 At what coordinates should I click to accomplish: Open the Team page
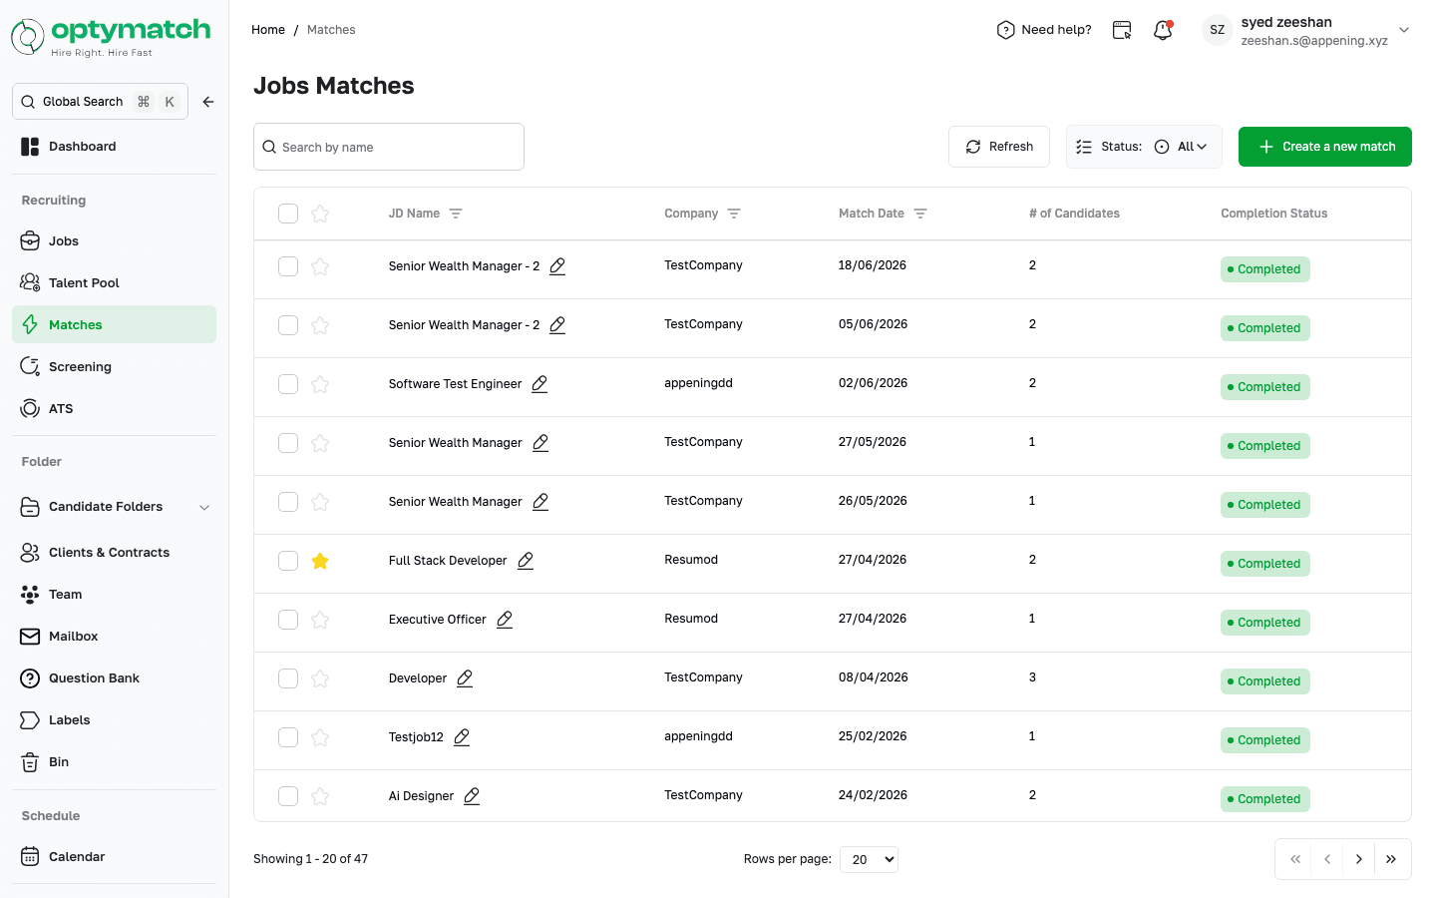114,595
